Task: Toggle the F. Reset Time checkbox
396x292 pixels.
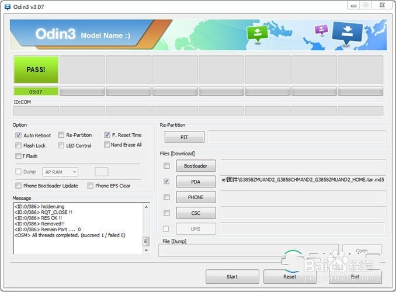Action: pyautogui.click(x=107, y=135)
